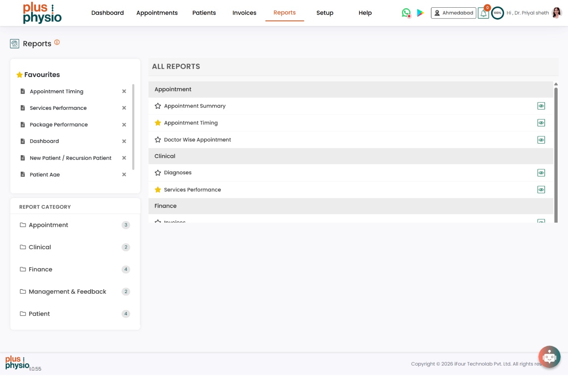Remove Dashboard from Favourites
568x379 pixels.
(x=124, y=141)
